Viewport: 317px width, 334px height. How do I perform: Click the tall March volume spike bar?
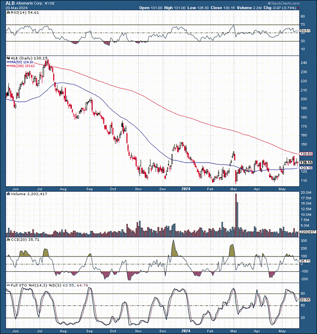(x=236, y=215)
